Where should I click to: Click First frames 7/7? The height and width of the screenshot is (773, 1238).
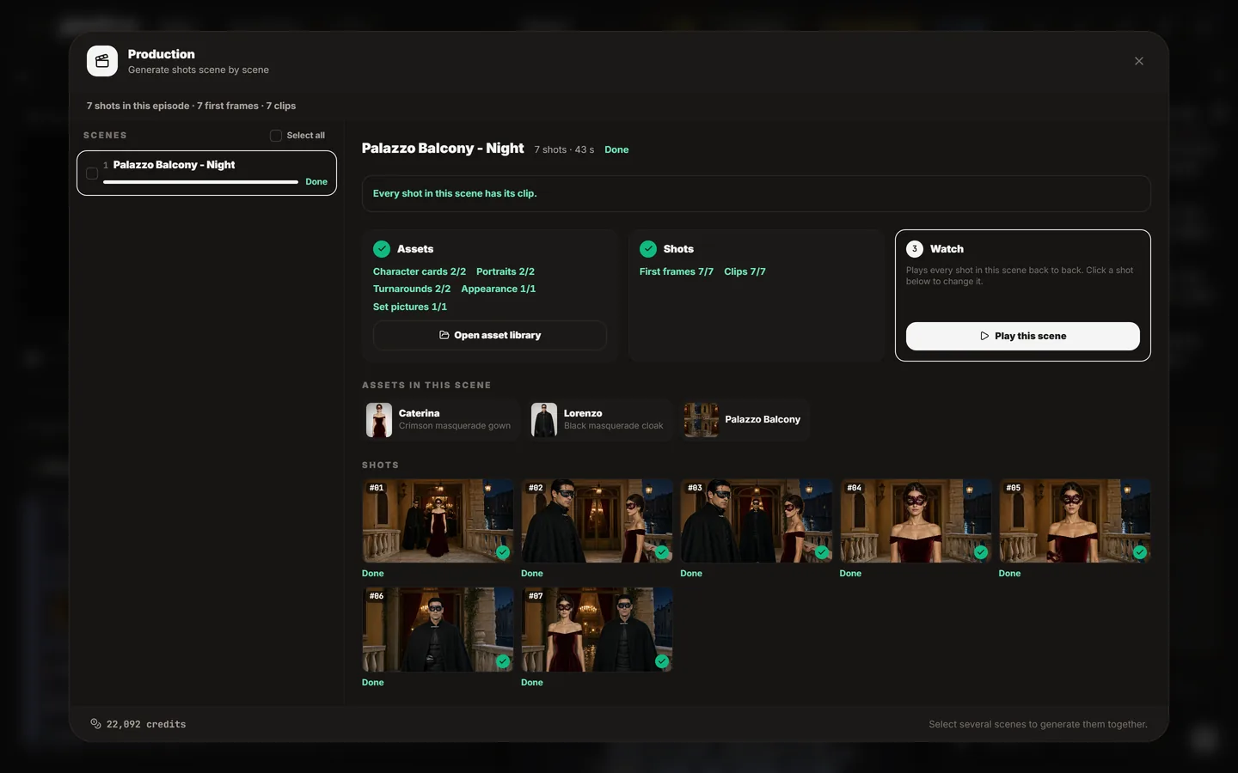pos(677,271)
